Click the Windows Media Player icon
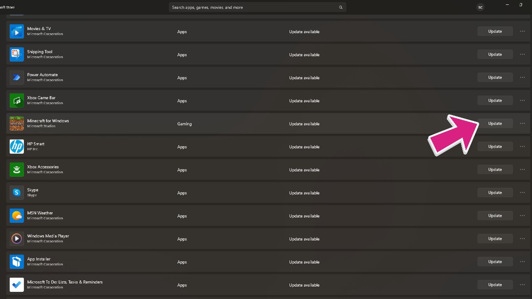Screen dimensions: 532x299 click(x=17, y=239)
